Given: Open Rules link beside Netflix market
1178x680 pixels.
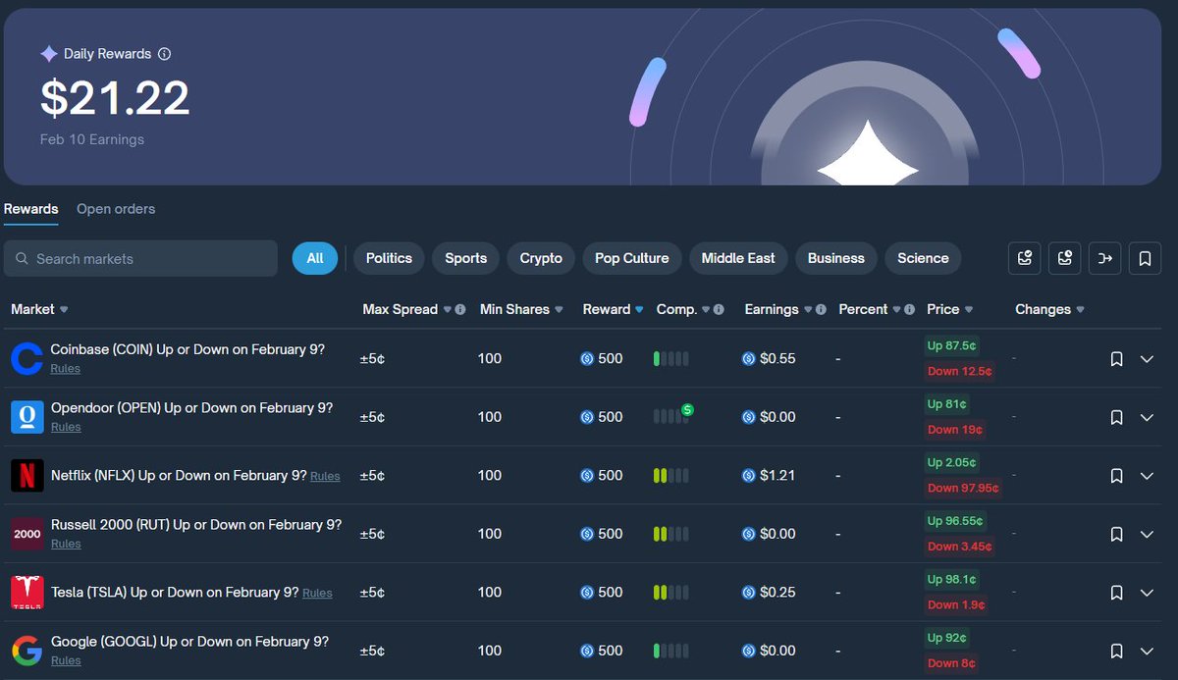Looking at the screenshot, I should tap(325, 477).
